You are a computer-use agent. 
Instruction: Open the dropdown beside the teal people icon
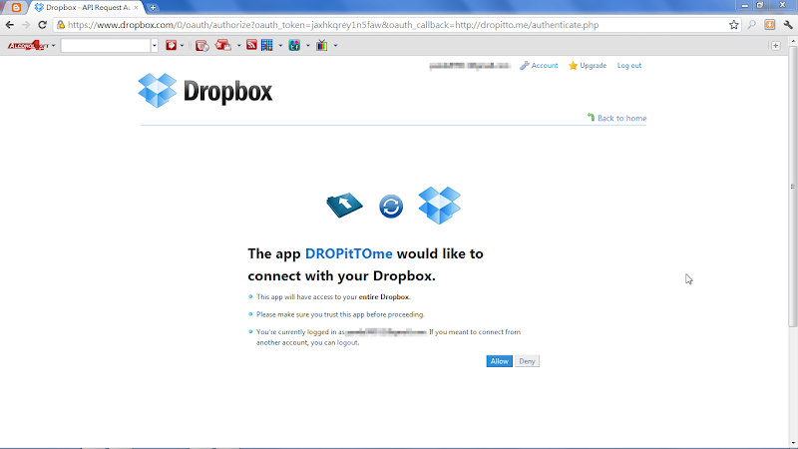coord(308,45)
